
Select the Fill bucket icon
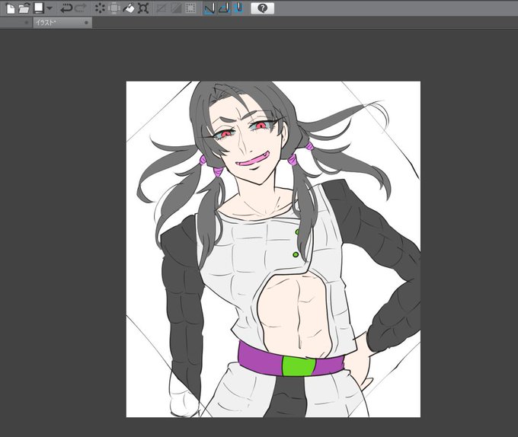click(x=129, y=8)
